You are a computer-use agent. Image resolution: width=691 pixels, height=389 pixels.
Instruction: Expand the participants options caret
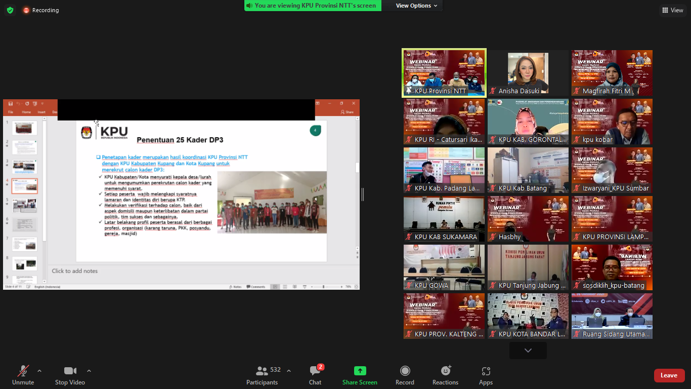(289, 371)
